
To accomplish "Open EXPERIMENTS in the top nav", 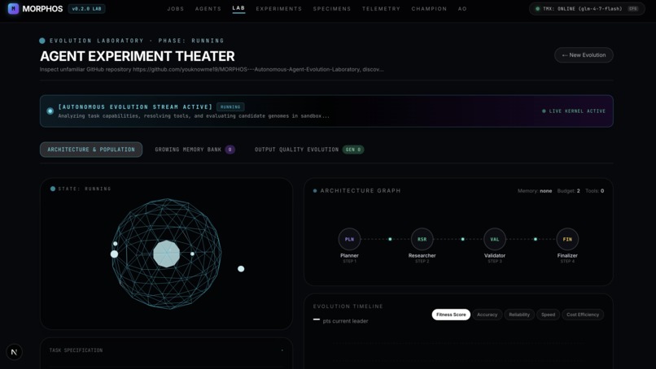I will point(278,9).
